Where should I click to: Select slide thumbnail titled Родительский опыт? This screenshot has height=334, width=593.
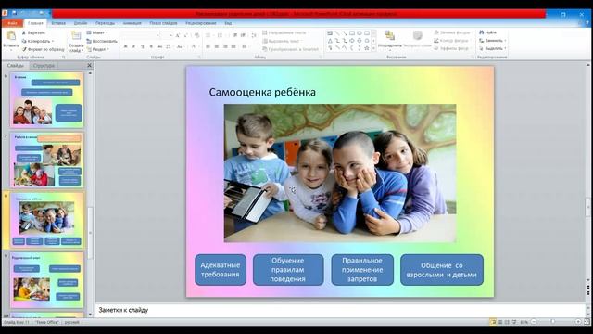click(x=47, y=280)
